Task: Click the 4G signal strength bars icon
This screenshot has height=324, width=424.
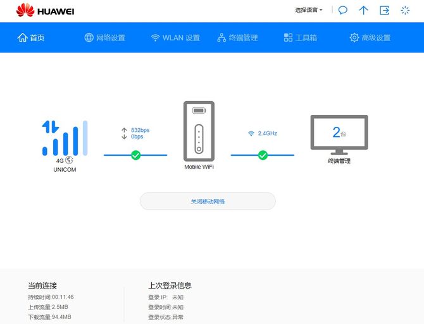Action: coord(65,138)
